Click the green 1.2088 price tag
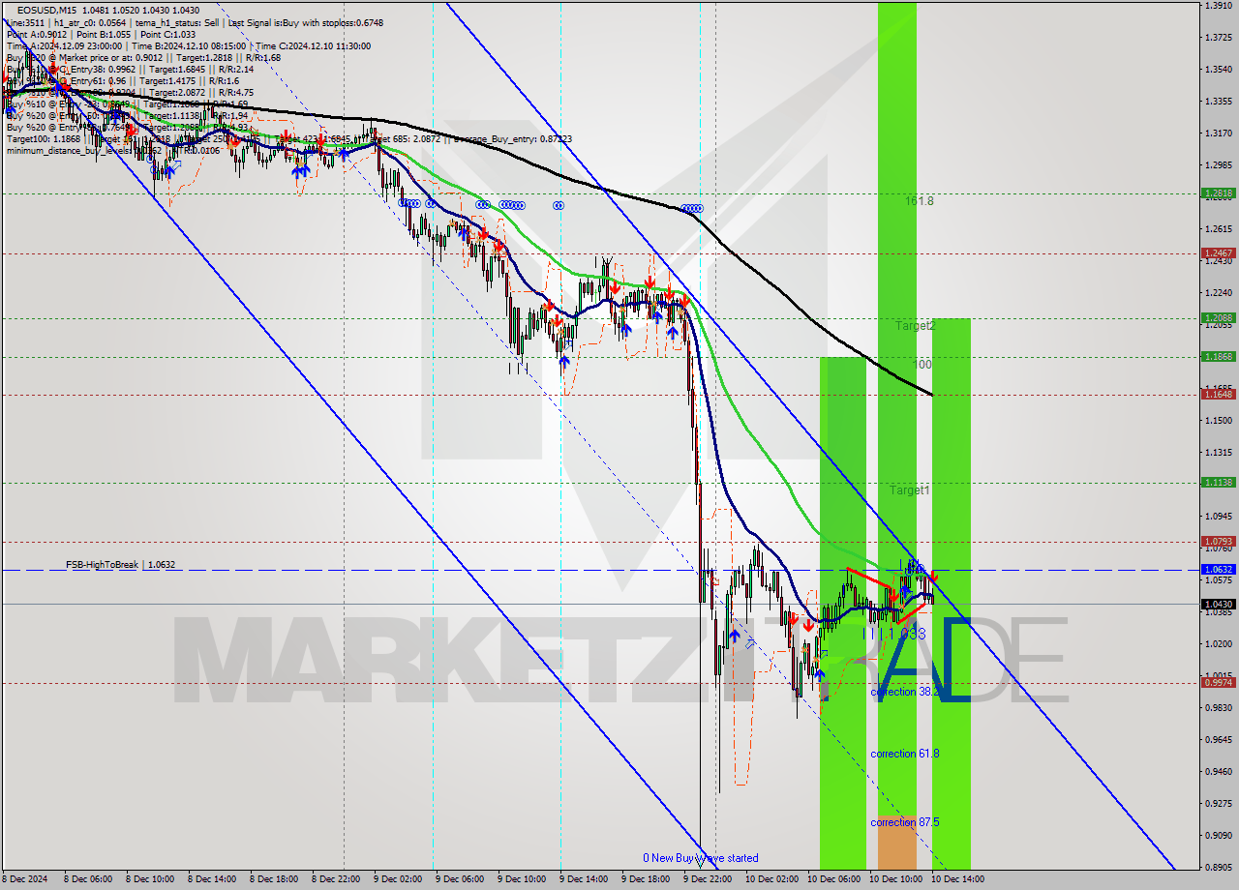This screenshot has width=1239, height=890. pyautogui.click(x=1218, y=317)
